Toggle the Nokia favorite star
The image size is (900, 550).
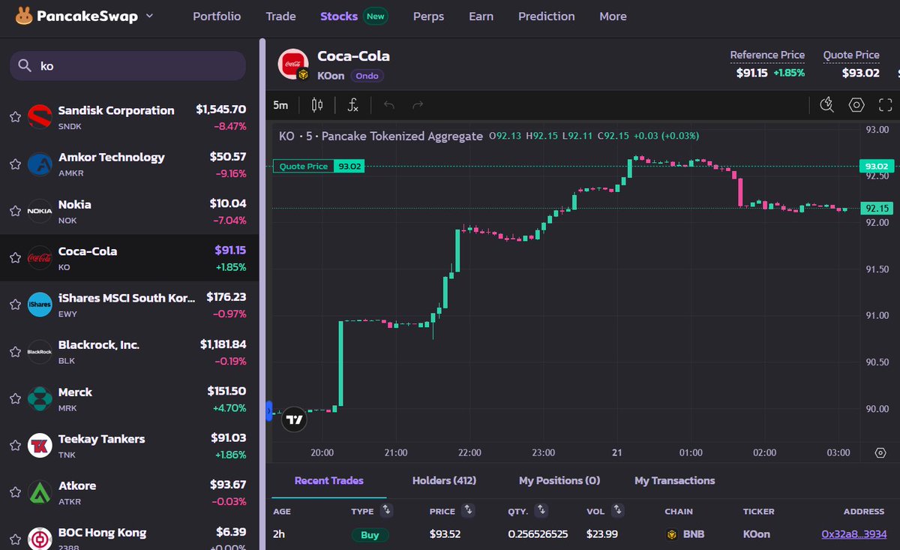point(15,211)
